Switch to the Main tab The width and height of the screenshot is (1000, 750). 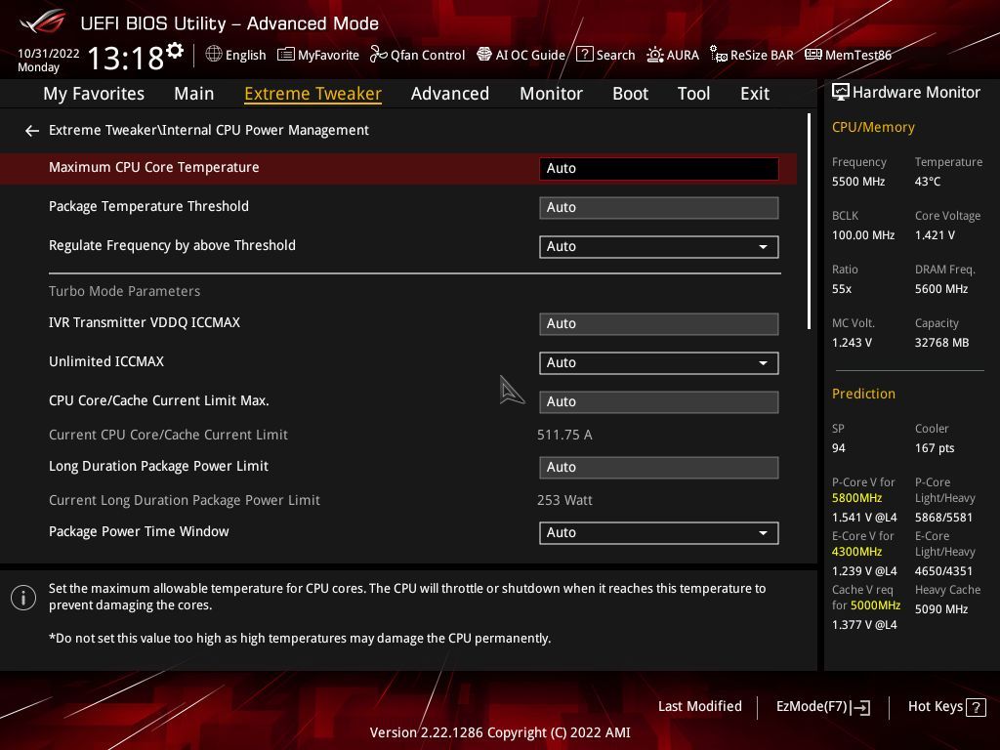pos(194,94)
